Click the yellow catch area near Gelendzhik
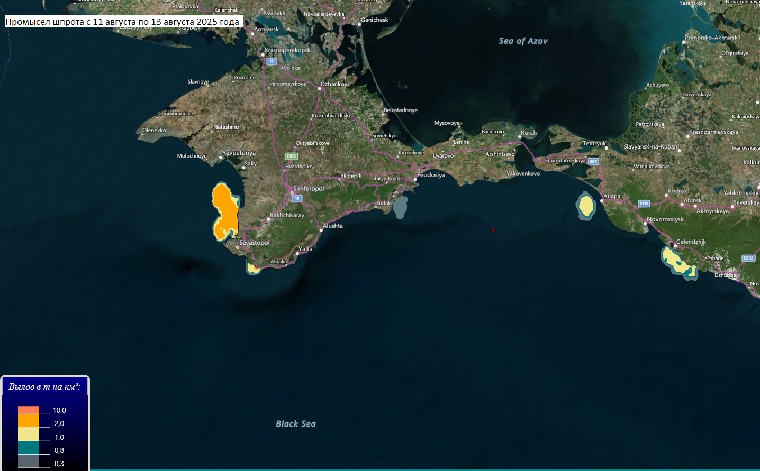Screen dimensions: 760x471 (x=679, y=263)
